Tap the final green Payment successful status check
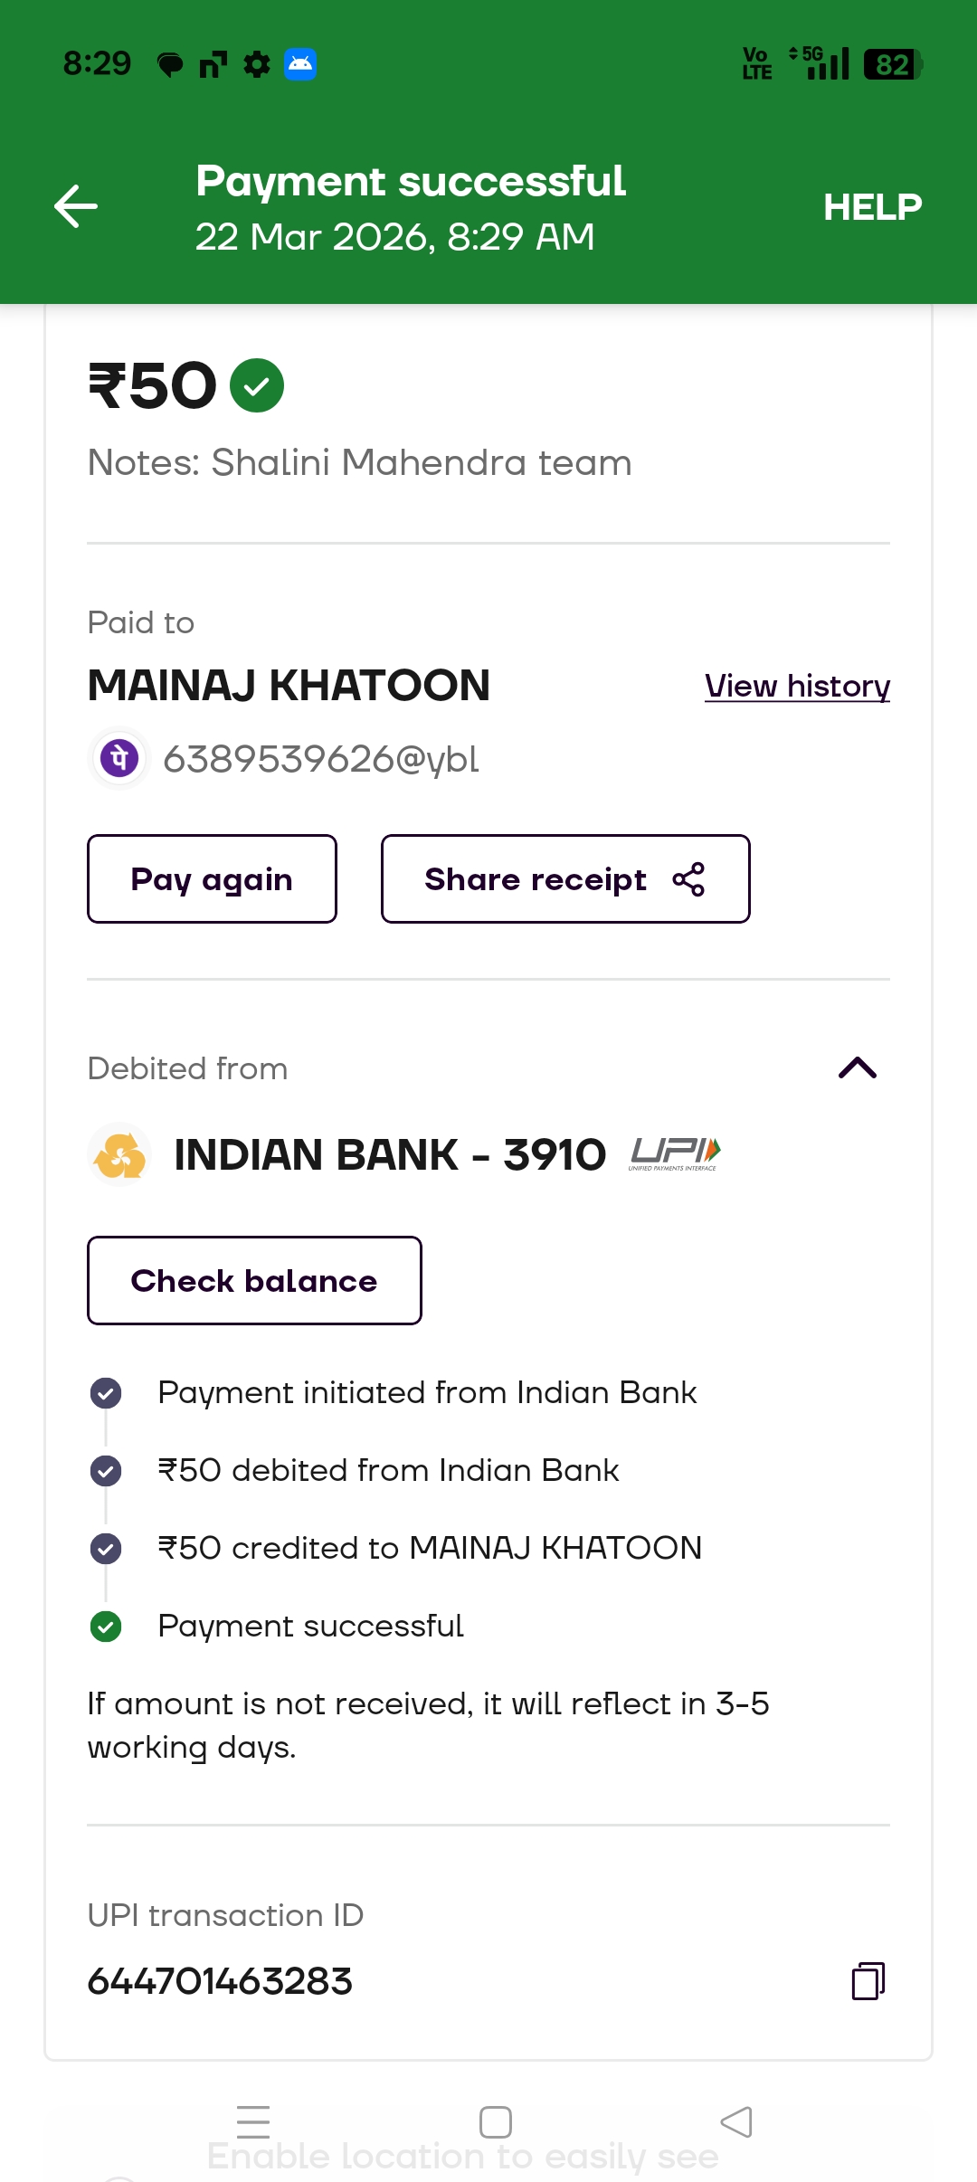The image size is (977, 2182). coord(106,1627)
